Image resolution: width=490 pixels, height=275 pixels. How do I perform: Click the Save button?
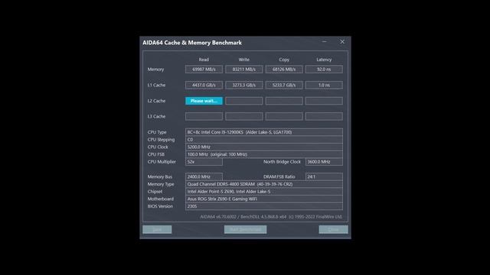point(157,229)
